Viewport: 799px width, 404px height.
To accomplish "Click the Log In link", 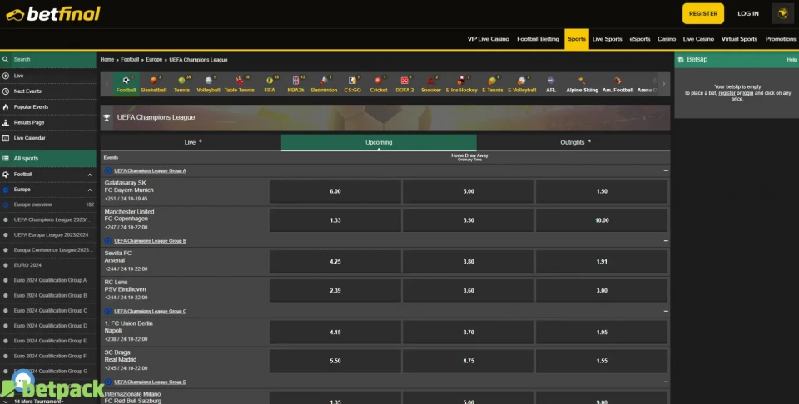I will 747,13.
